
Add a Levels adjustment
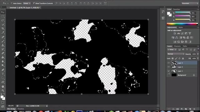click(178, 33)
